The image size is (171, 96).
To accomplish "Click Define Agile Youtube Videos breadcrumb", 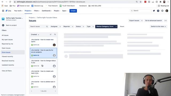I will [47, 18].
